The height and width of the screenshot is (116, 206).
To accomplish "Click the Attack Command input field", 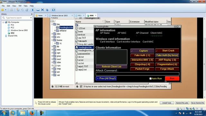I will 137,74.
